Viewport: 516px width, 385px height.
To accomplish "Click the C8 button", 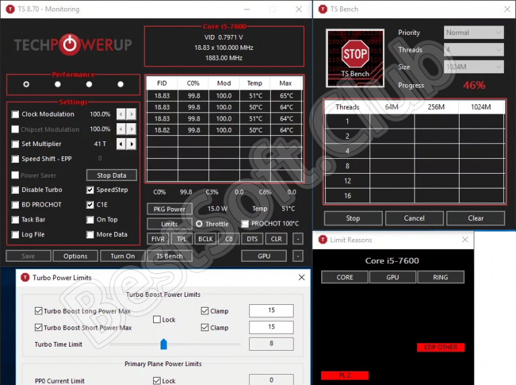I will pyautogui.click(x=228, y=239).
